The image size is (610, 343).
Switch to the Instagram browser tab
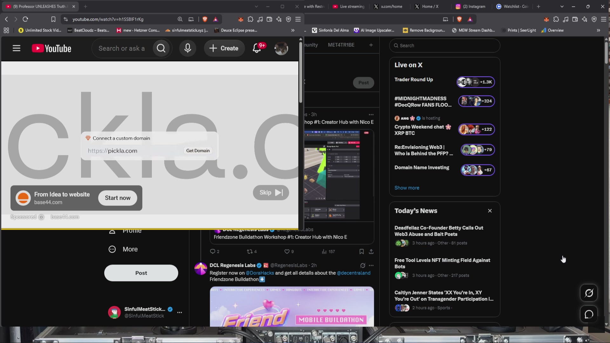click(471, 6)
